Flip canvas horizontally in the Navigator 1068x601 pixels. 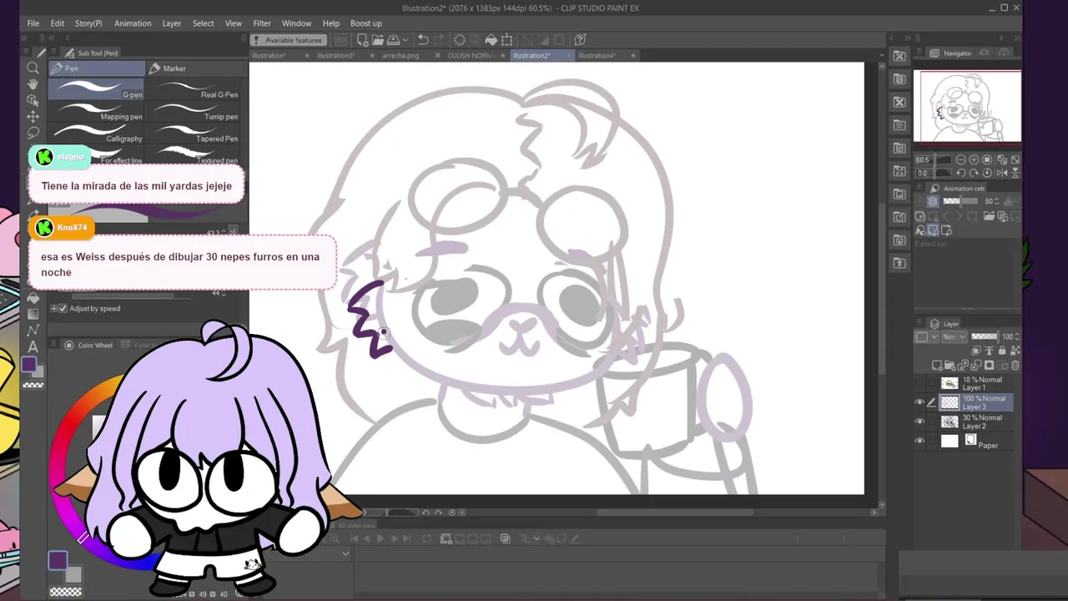tap(1001, 173)
